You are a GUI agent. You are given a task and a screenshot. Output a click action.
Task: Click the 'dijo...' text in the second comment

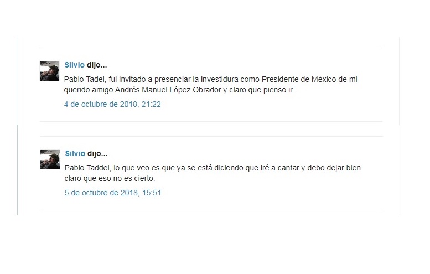97,154
